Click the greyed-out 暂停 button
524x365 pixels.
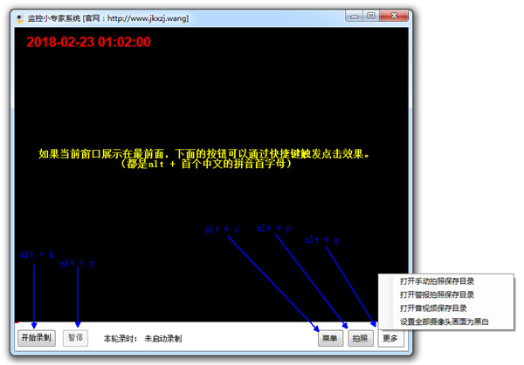point(76,338)
